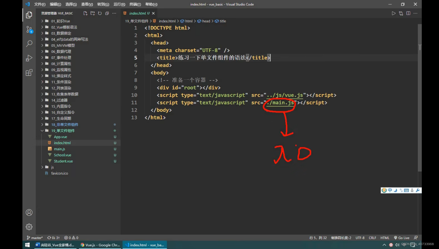Open Student.vue in the explorer

pos(78,161)
